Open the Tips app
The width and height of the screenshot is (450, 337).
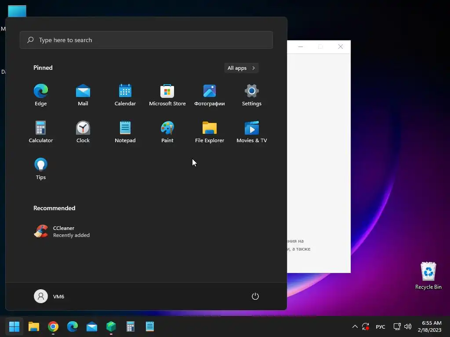[41, 169]
